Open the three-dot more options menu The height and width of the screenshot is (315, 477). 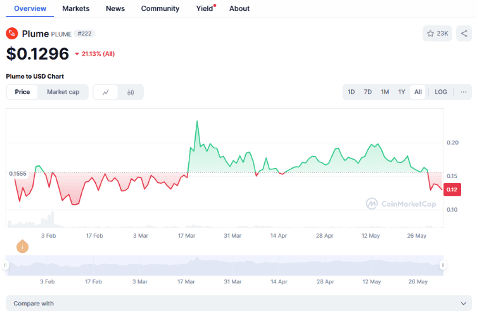463,92
